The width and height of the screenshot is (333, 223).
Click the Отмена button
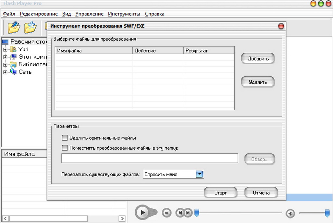coord(261,193)
